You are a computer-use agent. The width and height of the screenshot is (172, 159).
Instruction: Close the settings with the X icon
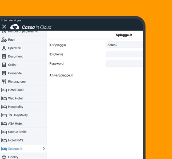(4, 27)
